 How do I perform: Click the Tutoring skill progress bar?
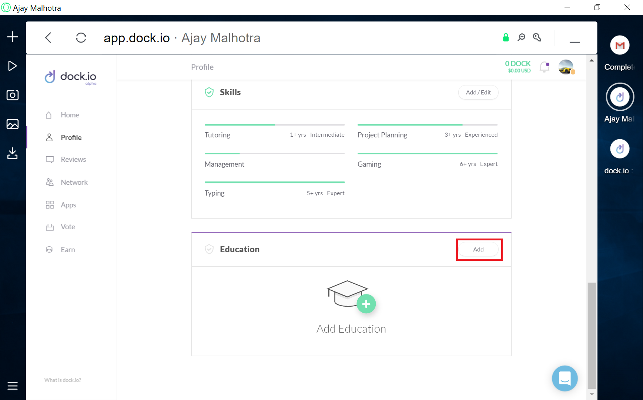[274, 124]
